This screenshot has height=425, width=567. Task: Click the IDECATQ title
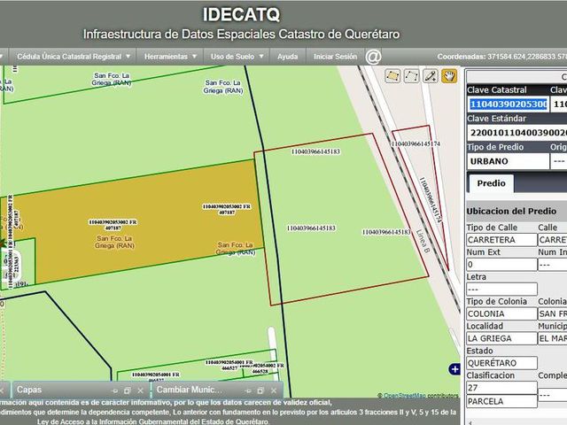(x=241, y=15)
